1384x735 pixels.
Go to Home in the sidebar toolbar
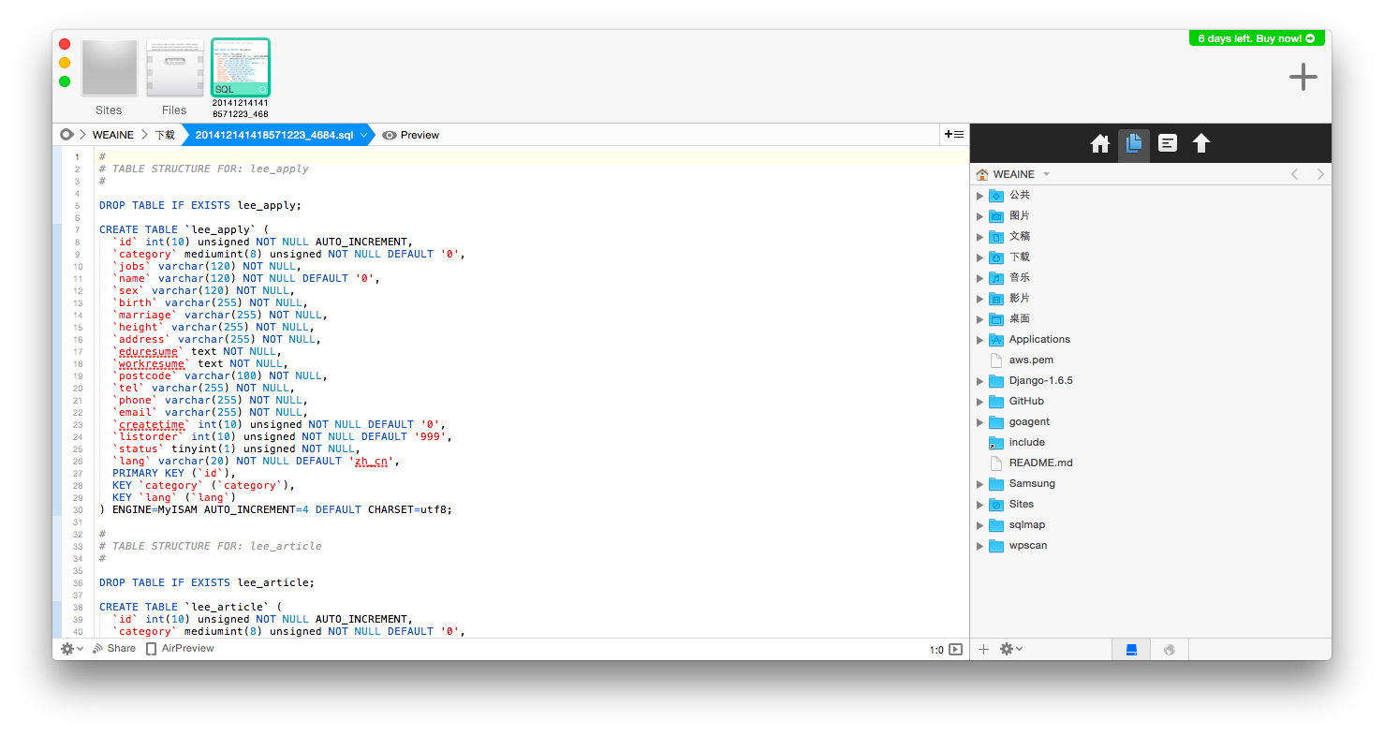[x=1100, y=143]
